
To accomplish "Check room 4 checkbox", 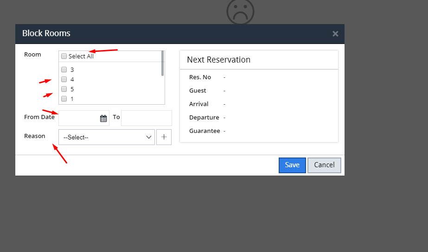I will [64, 79].
